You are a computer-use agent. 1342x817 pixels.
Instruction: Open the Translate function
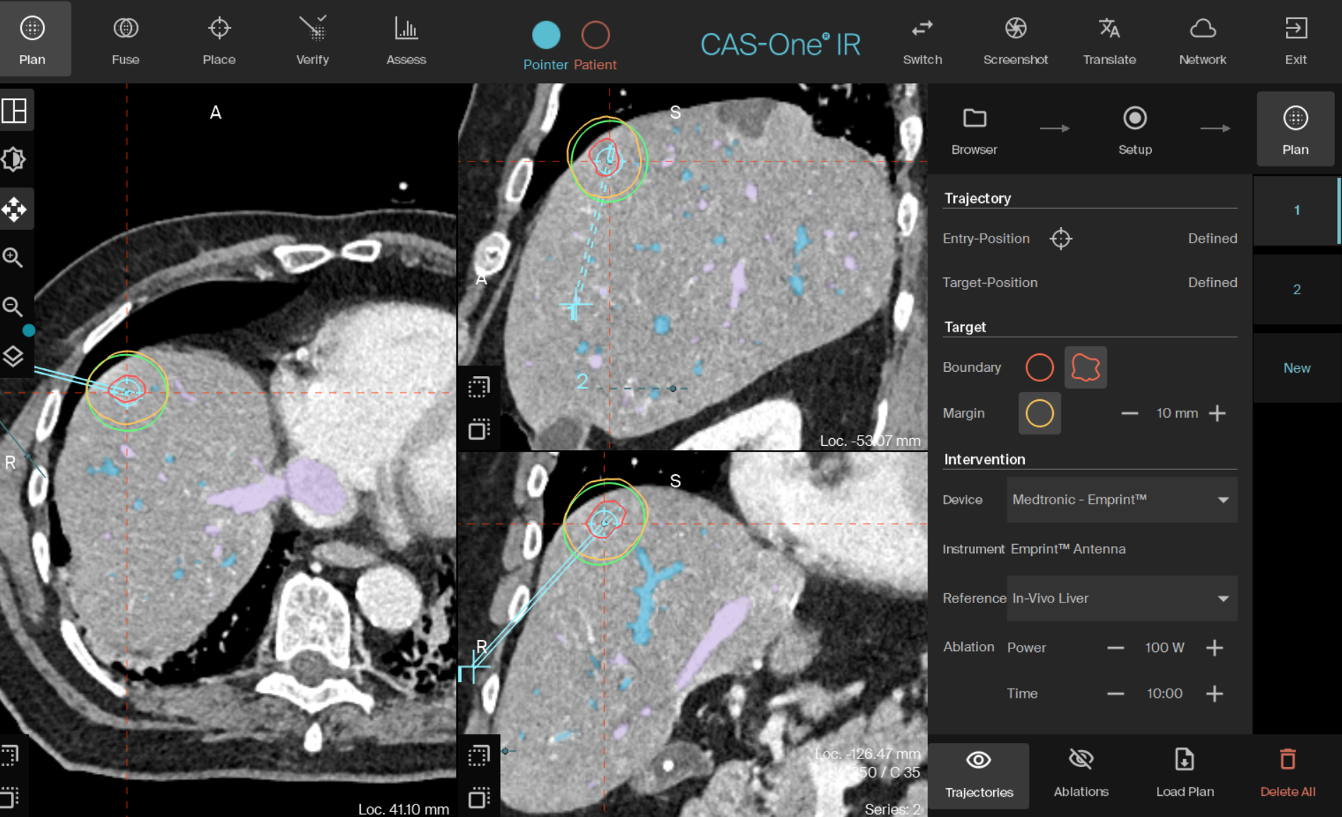(1109, 39)
